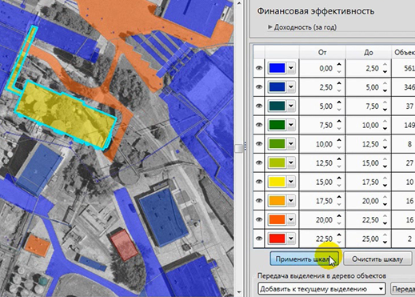Viewport: 415px width, 297px height.
Task: Click the От column header
Action: pyautogui.click(x=322, y=52)
